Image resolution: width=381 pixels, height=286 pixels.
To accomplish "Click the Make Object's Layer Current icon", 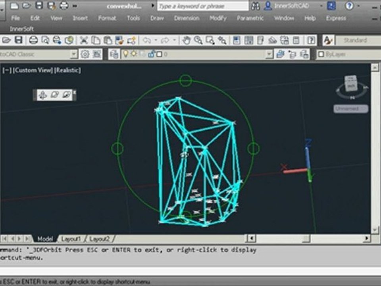I will coord(280,54).
